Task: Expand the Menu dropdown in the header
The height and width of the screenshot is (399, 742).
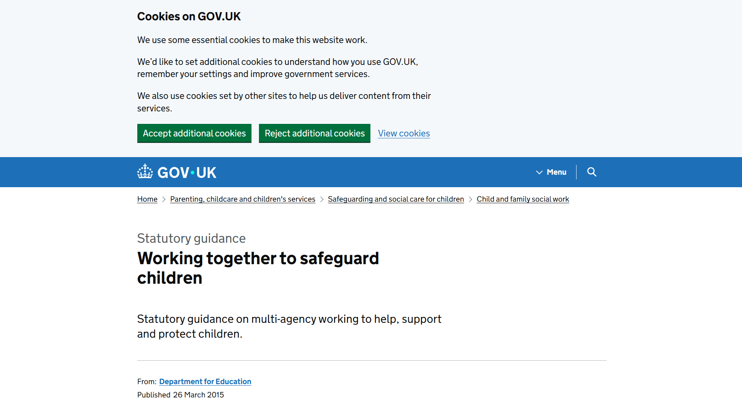Action: pos(551,172)
